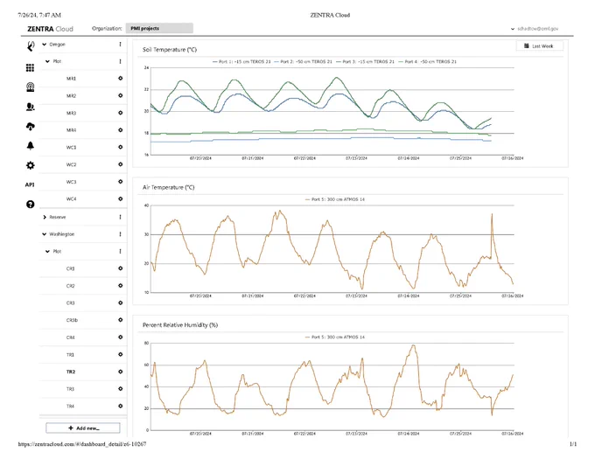Select device MR1 in the tree
The image size is (595, 459).
point(72,79)
